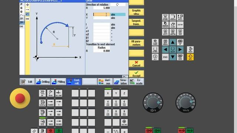This screenshot has width=237, height=133.
Task: Click the END key
Action: (x=165, y=57)
